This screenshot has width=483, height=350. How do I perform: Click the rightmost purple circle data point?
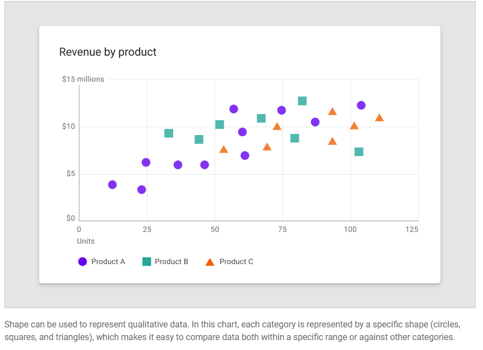tap(361, 105)
